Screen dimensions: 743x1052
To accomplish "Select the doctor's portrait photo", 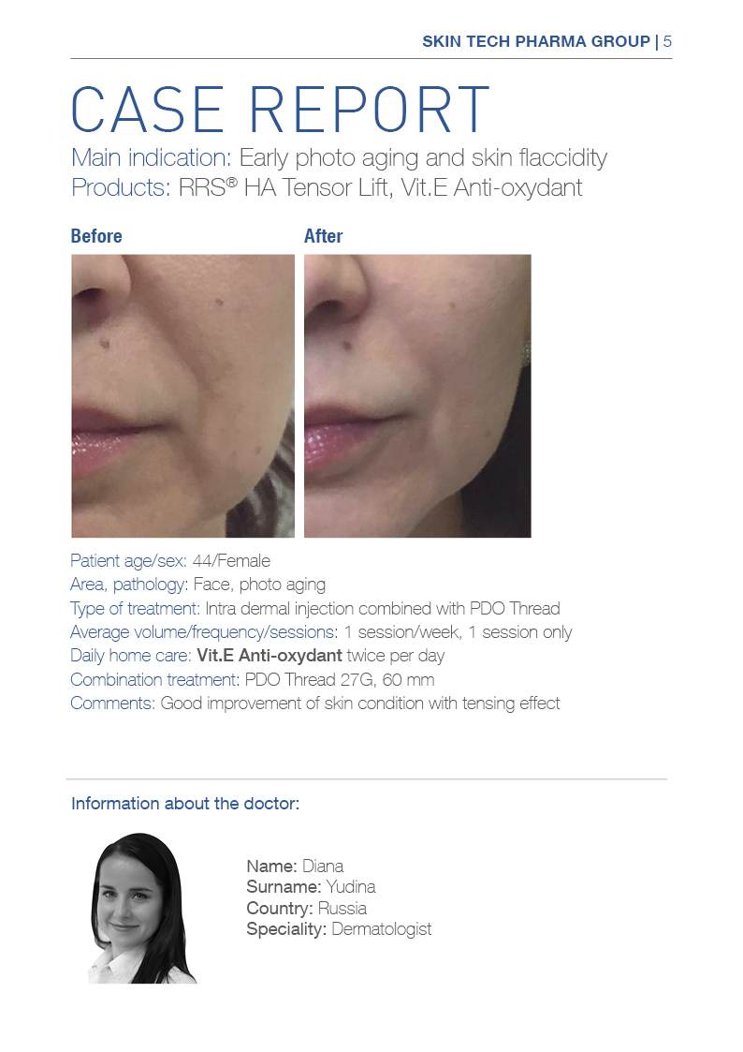I will 142,909.
